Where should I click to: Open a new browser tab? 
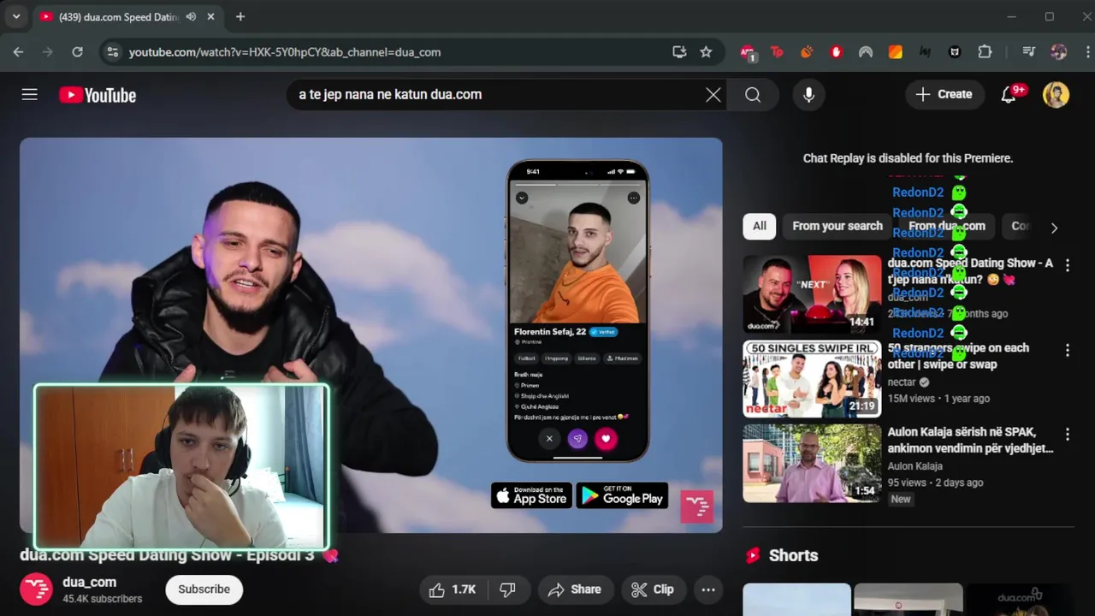(x=240, y=17)
